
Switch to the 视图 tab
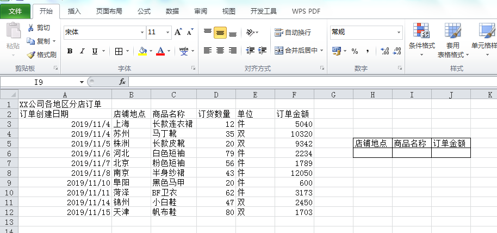coord(228,11)
